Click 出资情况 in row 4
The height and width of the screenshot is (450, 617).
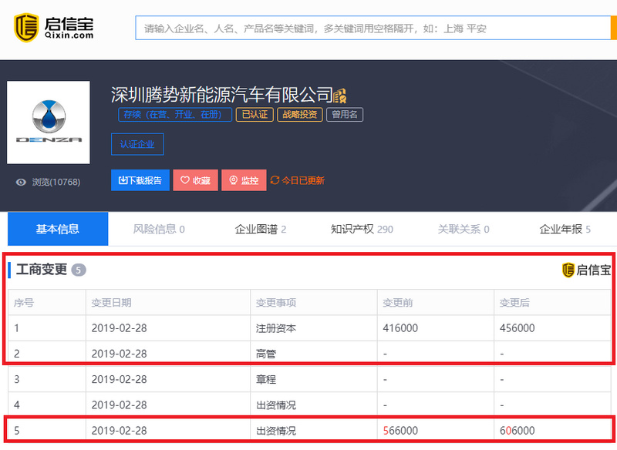(276, 405)
